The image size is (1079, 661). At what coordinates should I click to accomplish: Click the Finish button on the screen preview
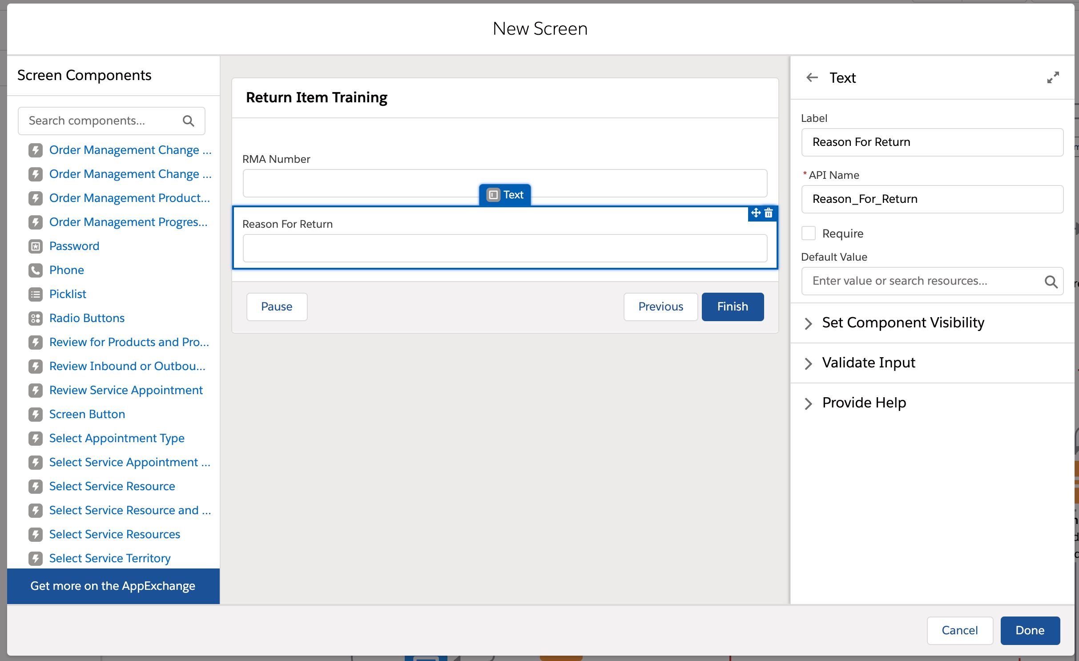click(732, 306)
